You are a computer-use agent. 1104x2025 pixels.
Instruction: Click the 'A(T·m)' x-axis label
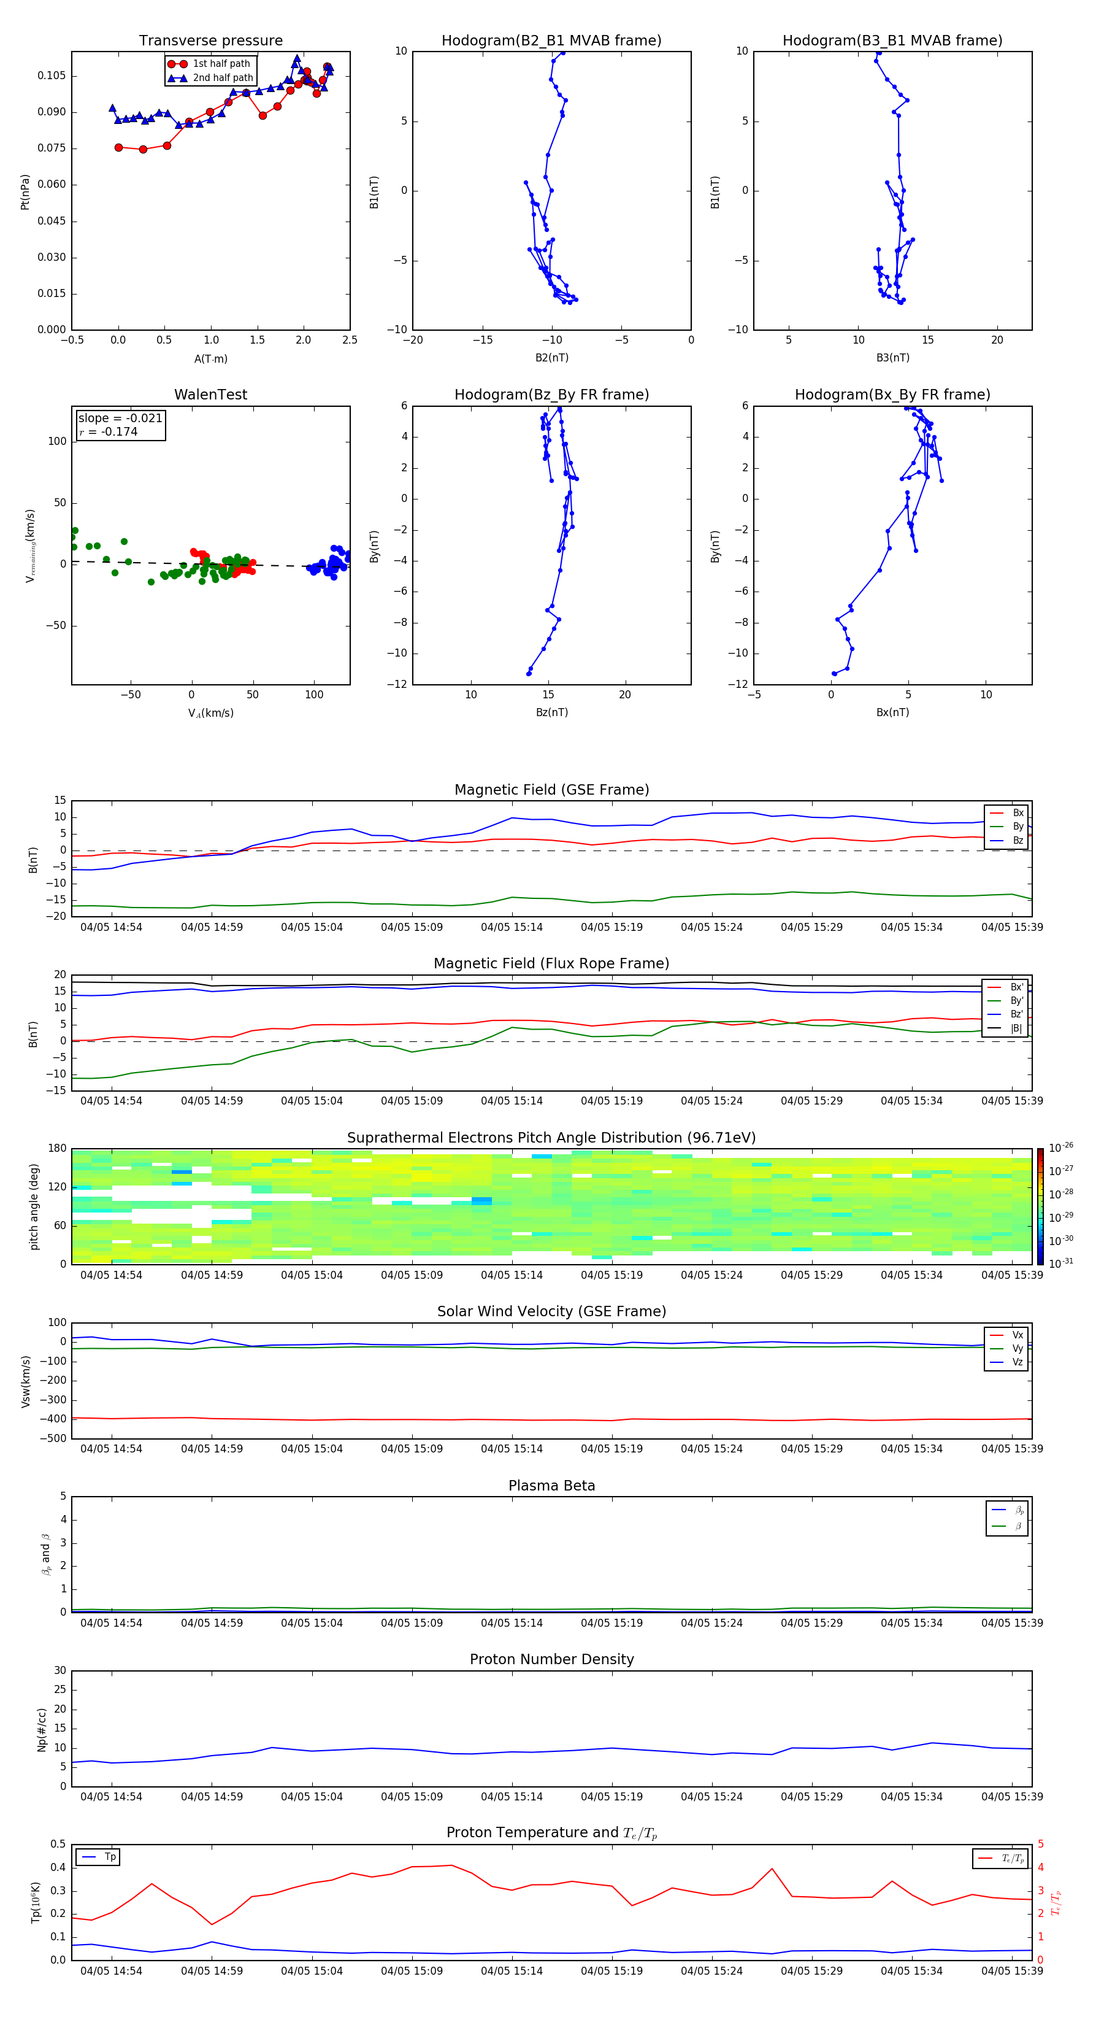click(x=210, y=358)
